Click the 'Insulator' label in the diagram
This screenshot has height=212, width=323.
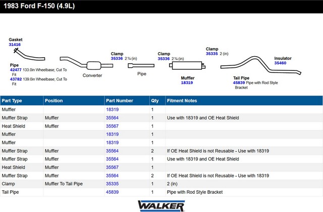click(x=283, y=58)
